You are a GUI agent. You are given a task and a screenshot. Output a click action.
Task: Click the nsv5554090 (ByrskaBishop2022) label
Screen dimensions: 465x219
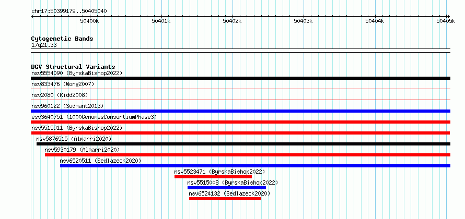(x=77, y=73)
